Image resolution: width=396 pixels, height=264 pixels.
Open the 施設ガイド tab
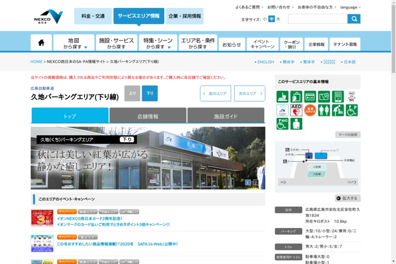click(x=226, y=116)
